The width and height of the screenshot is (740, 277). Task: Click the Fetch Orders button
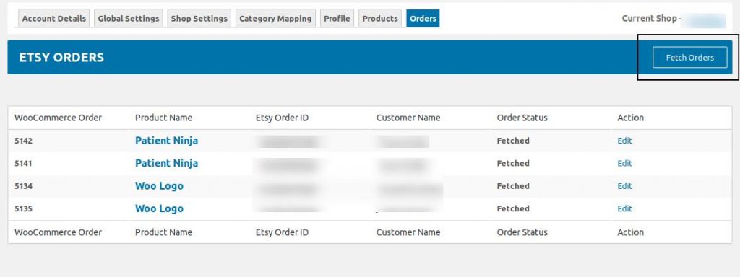pos(690,58)
